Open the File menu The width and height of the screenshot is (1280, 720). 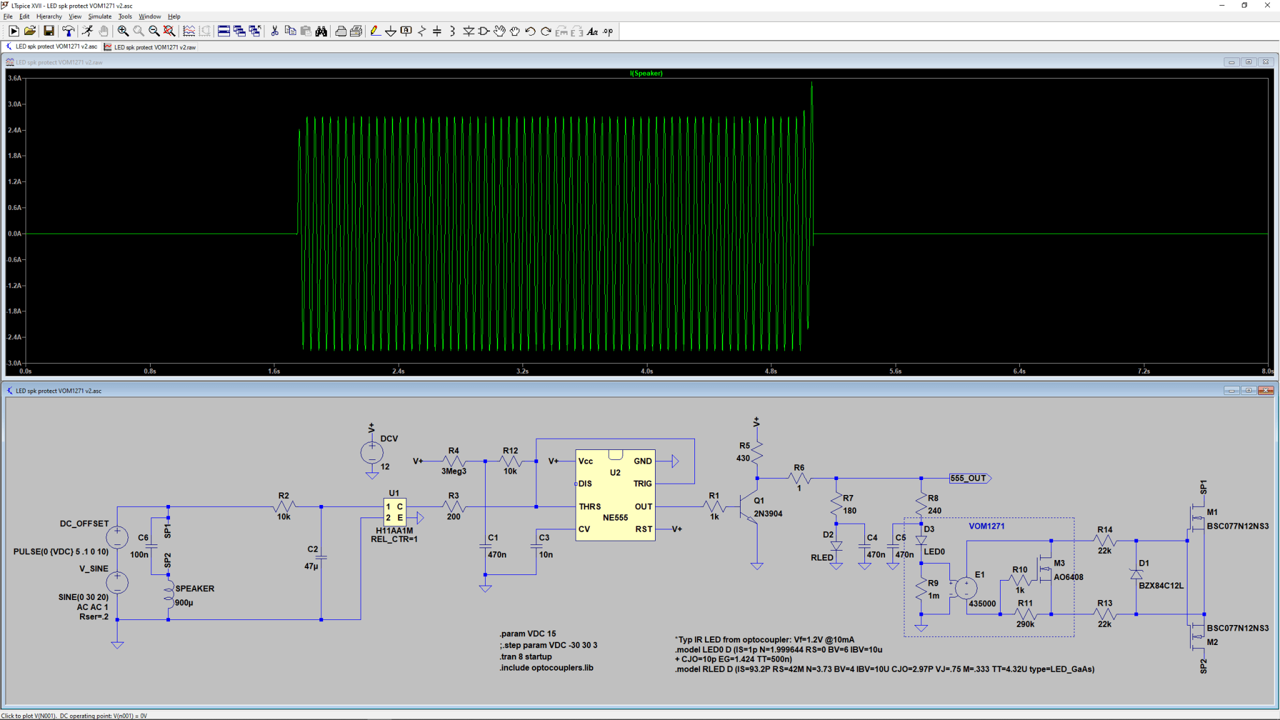[8, 17]
